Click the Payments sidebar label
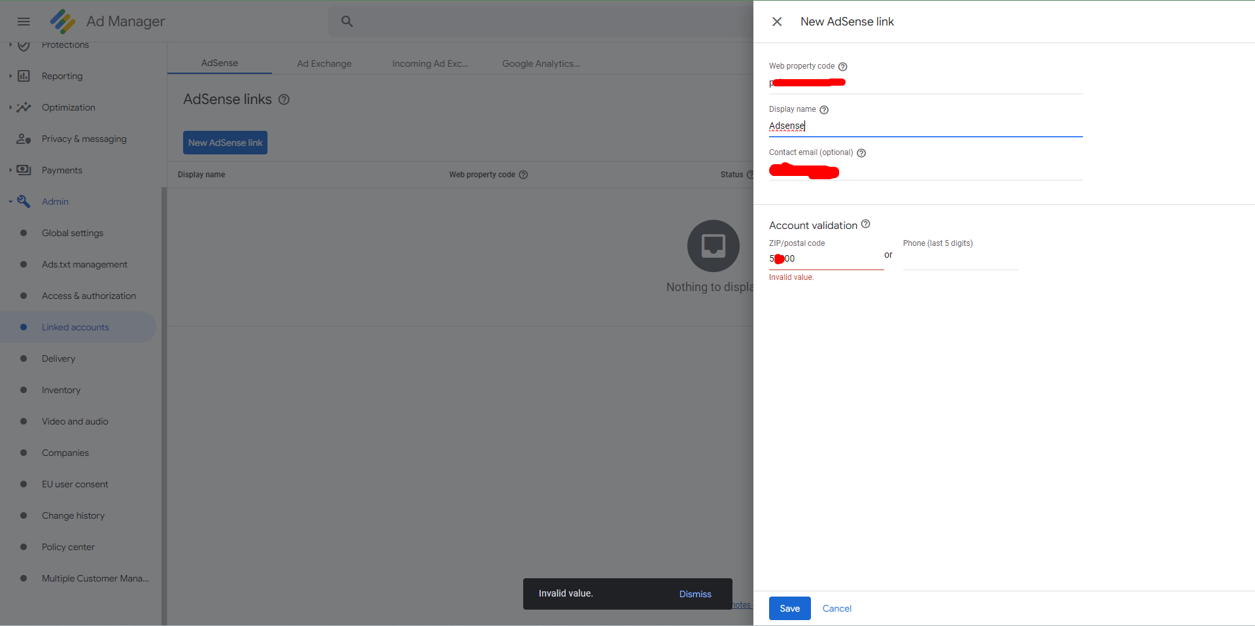Screen dimensions: 1255x626 62,170
